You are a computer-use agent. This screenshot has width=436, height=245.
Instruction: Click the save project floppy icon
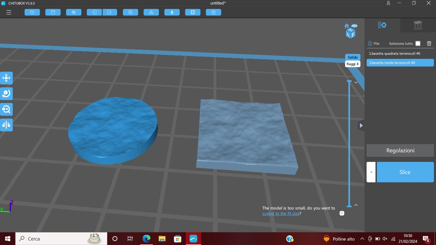(53, 12)
